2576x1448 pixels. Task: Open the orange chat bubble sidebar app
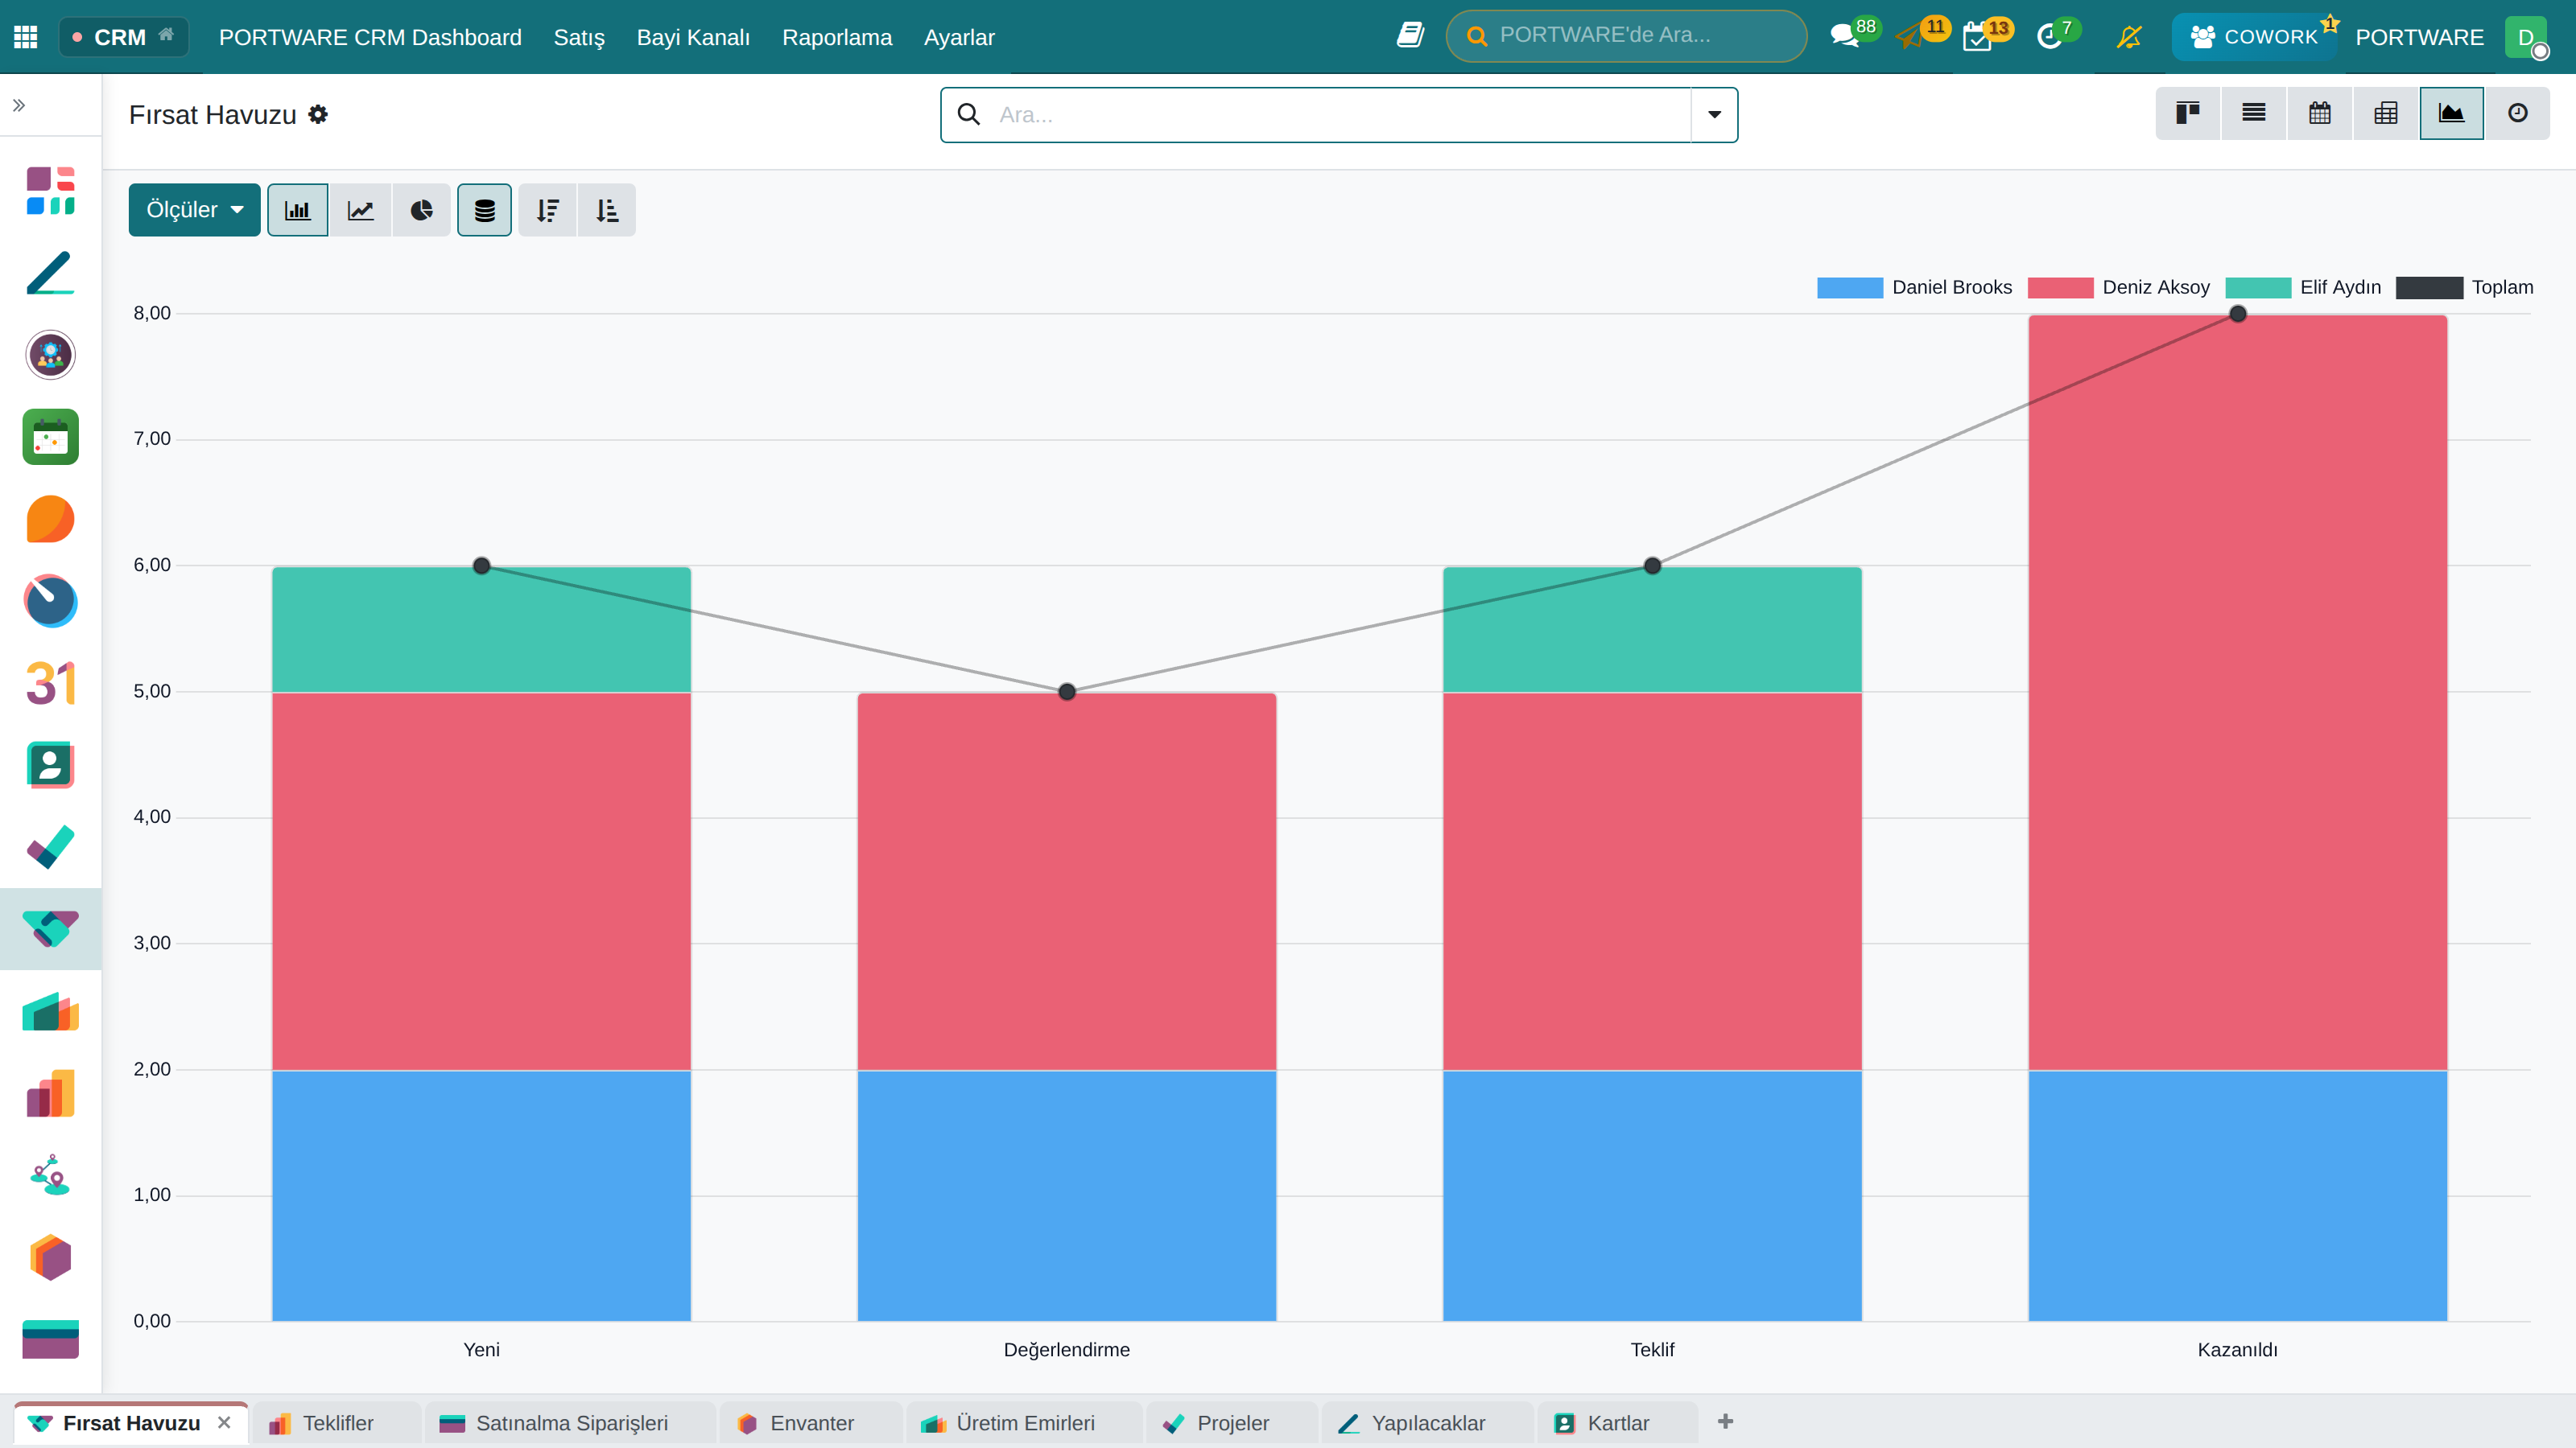pos(50,519)
